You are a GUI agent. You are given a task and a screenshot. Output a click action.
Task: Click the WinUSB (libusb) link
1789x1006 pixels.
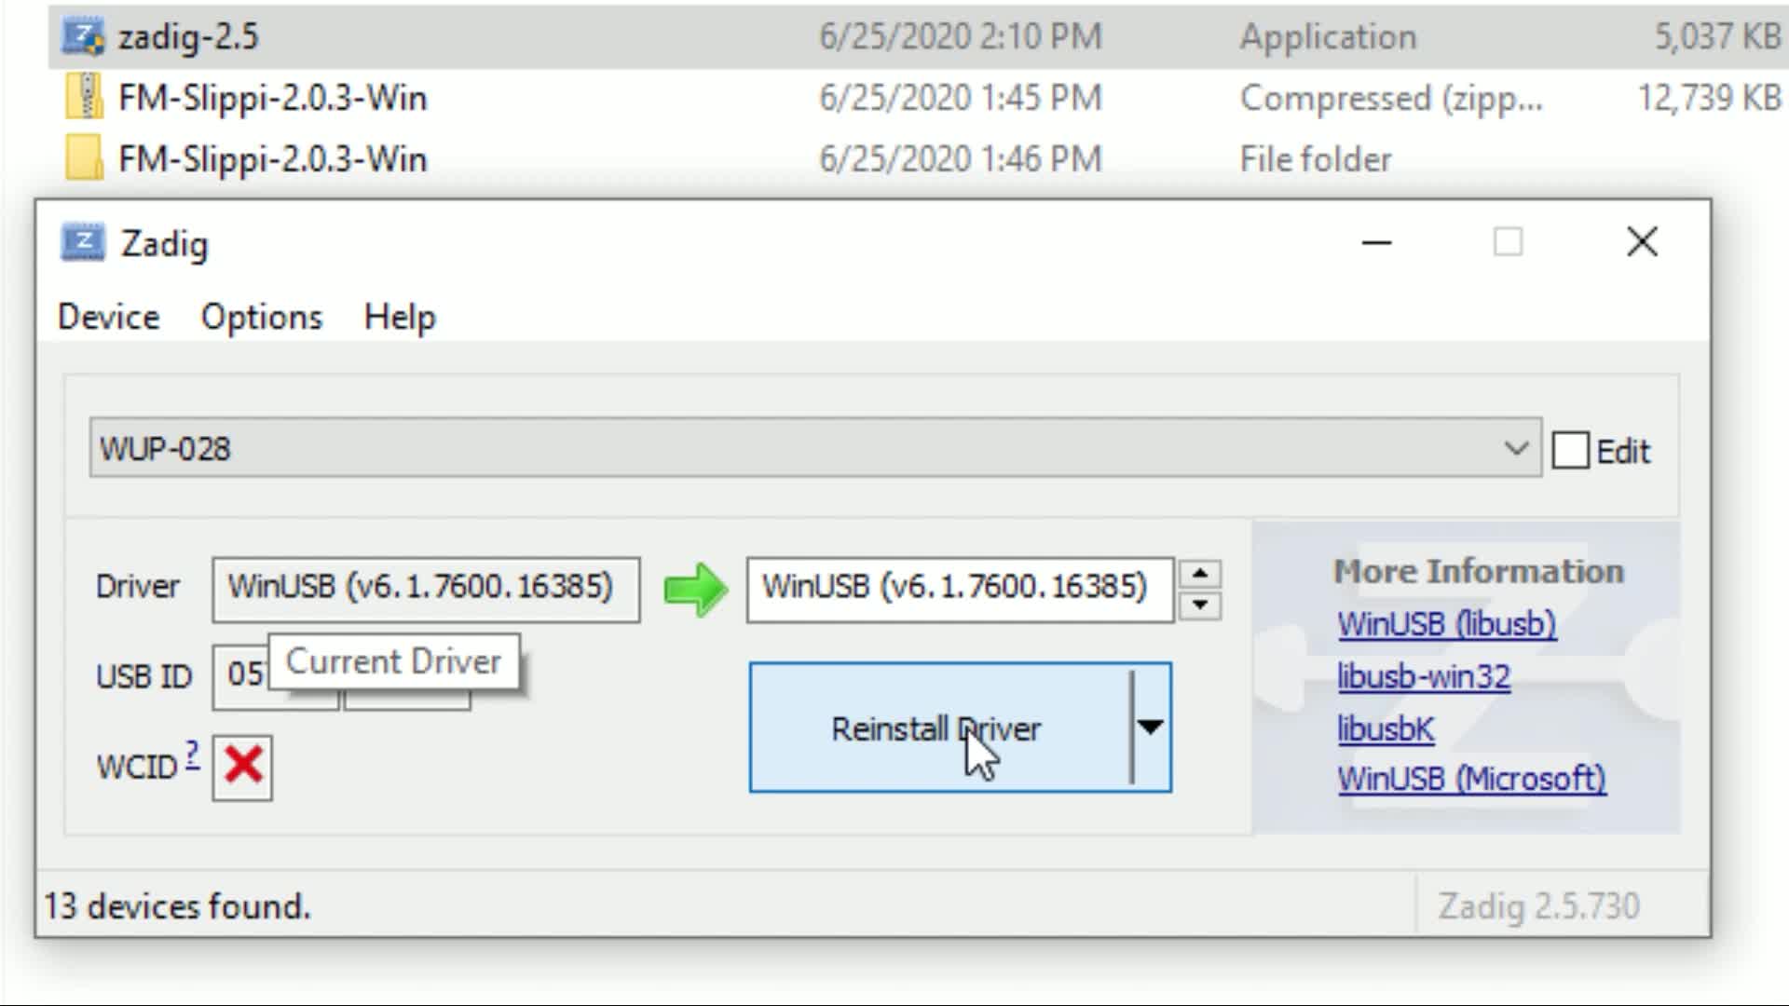point(1446,625)
